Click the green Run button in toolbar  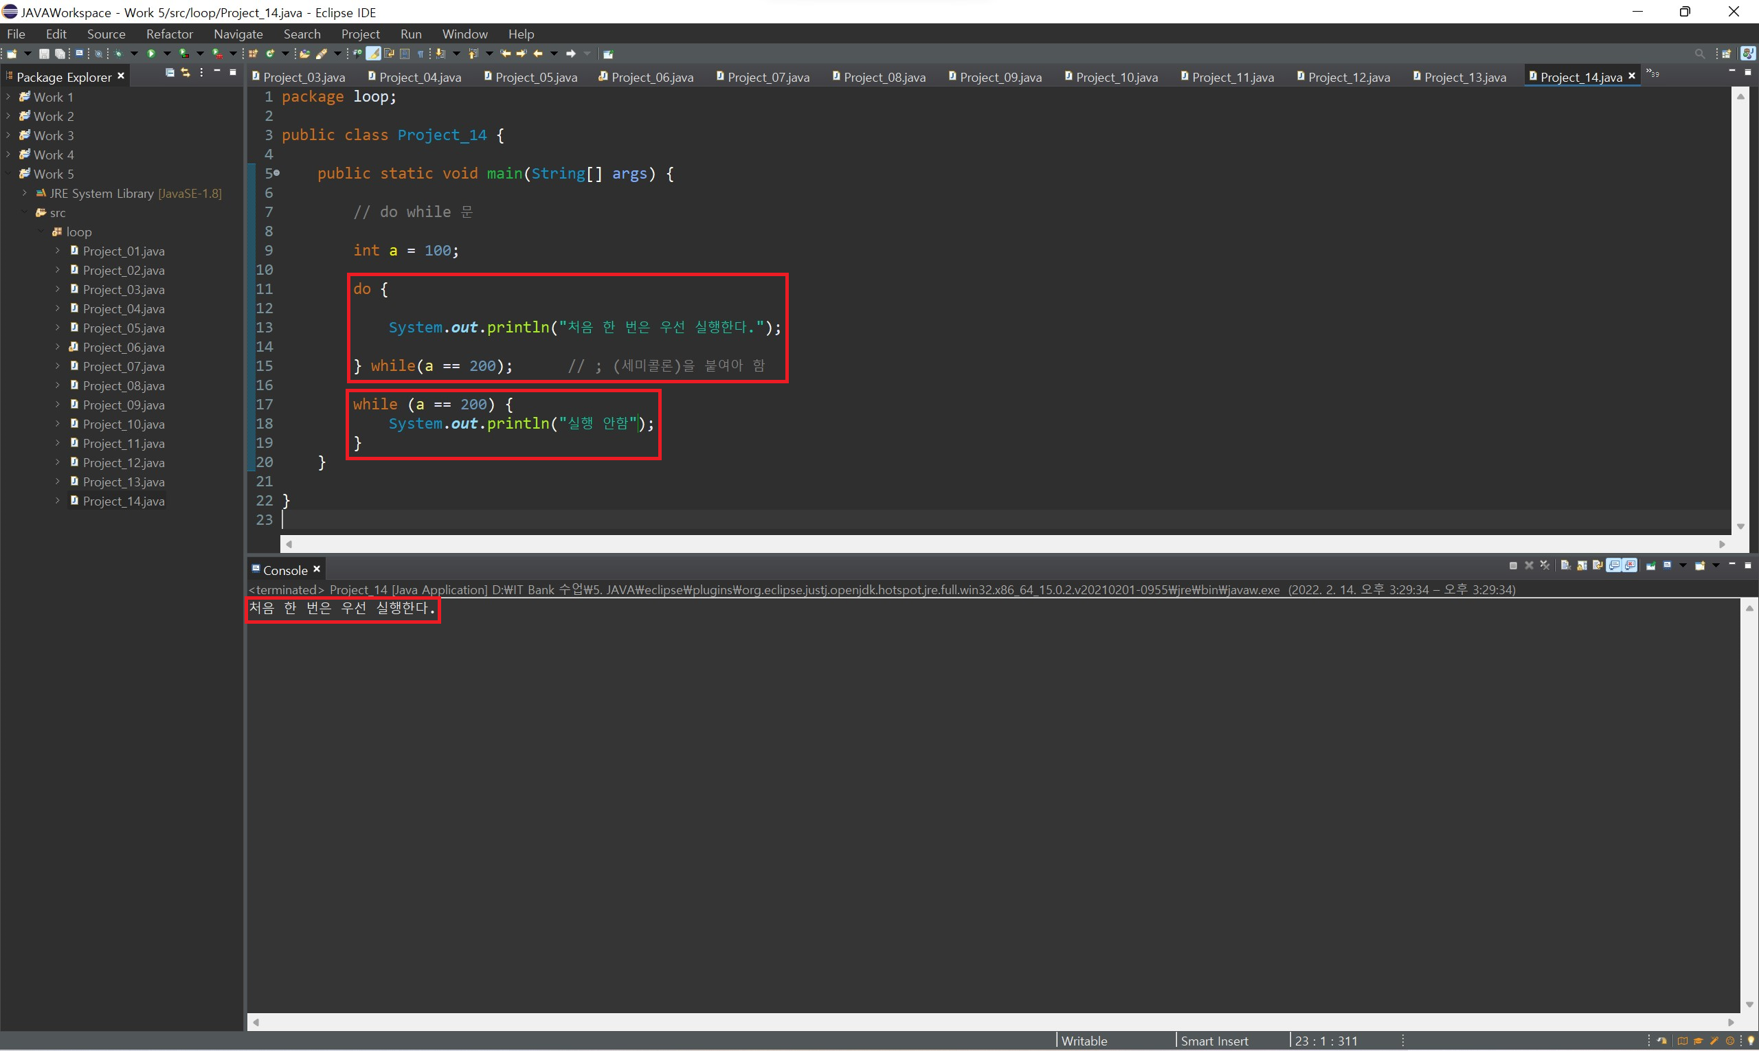pos(151,54)
